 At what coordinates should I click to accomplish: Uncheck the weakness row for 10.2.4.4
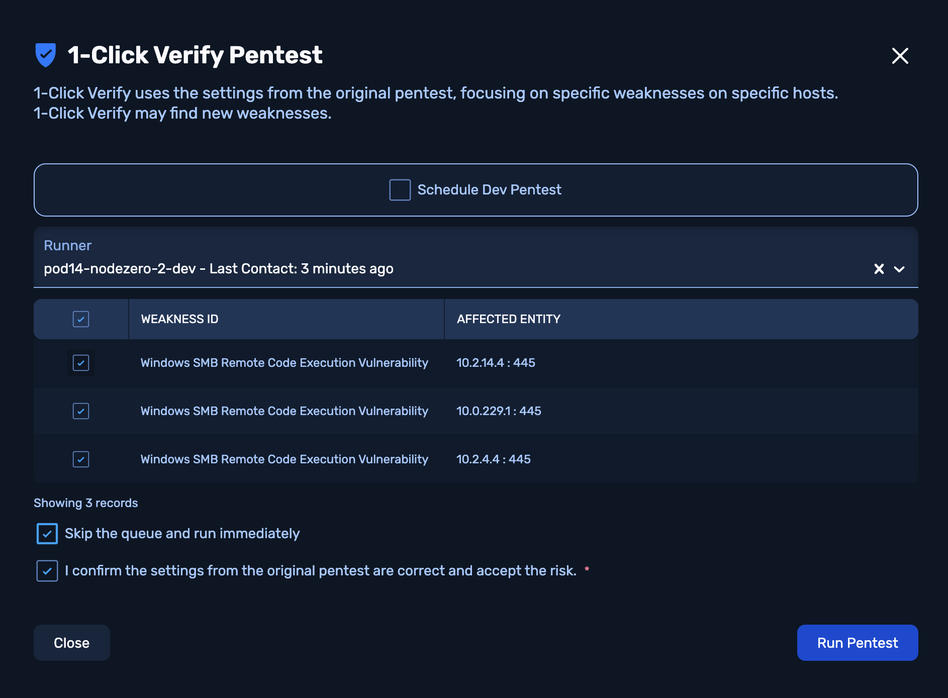[81, 459]
